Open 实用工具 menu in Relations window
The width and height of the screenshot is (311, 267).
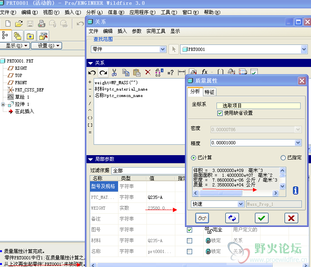[156, 31]
